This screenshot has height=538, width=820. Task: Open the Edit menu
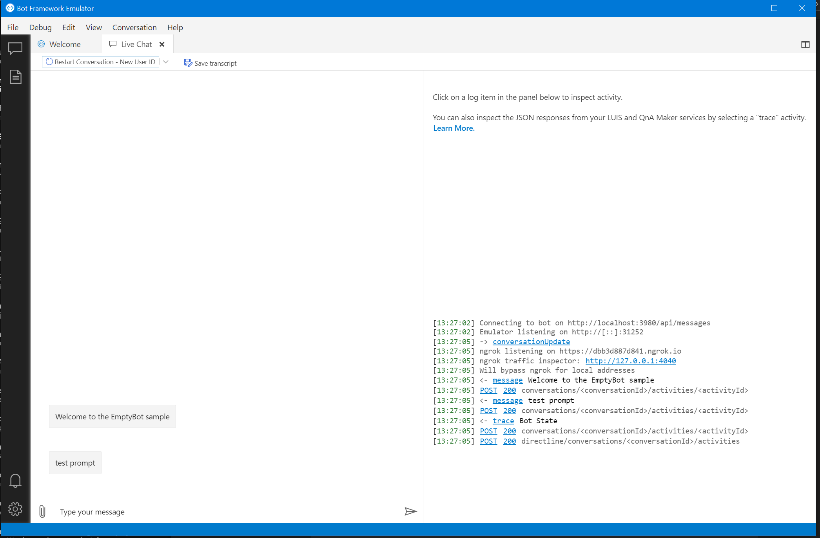[69, 27]
